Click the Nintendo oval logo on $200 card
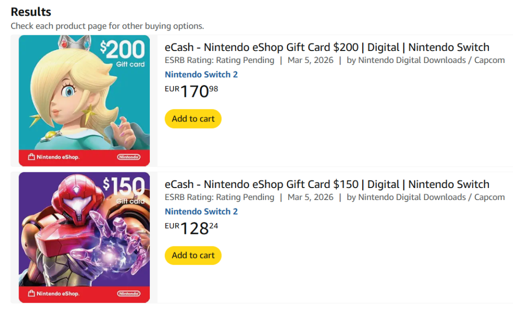Viewport: 513px width, 313px height. point(129,157)
